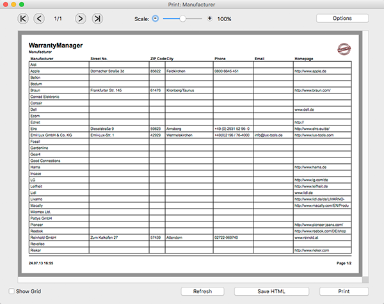Select the Revoltec manufacturer cell
The width and height of the screenshot is (384, 304).
(x=59, y=244)
